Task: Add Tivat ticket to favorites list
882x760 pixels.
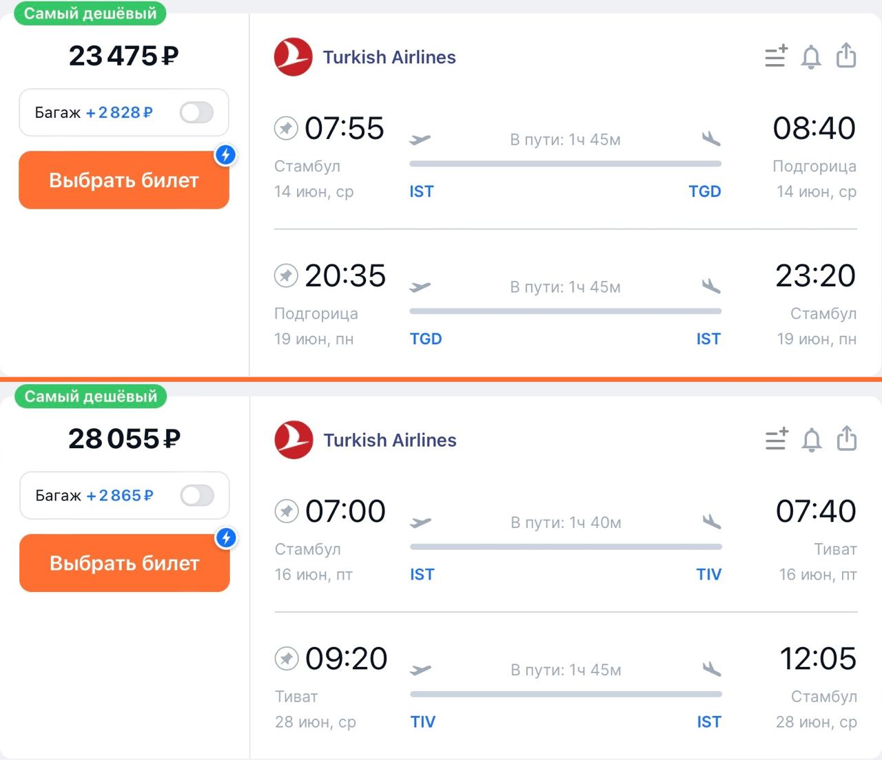Action: tap(777, 439)
